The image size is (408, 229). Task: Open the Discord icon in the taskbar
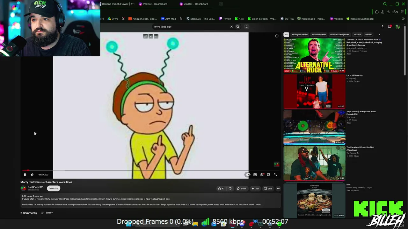[x=242, y=224]
